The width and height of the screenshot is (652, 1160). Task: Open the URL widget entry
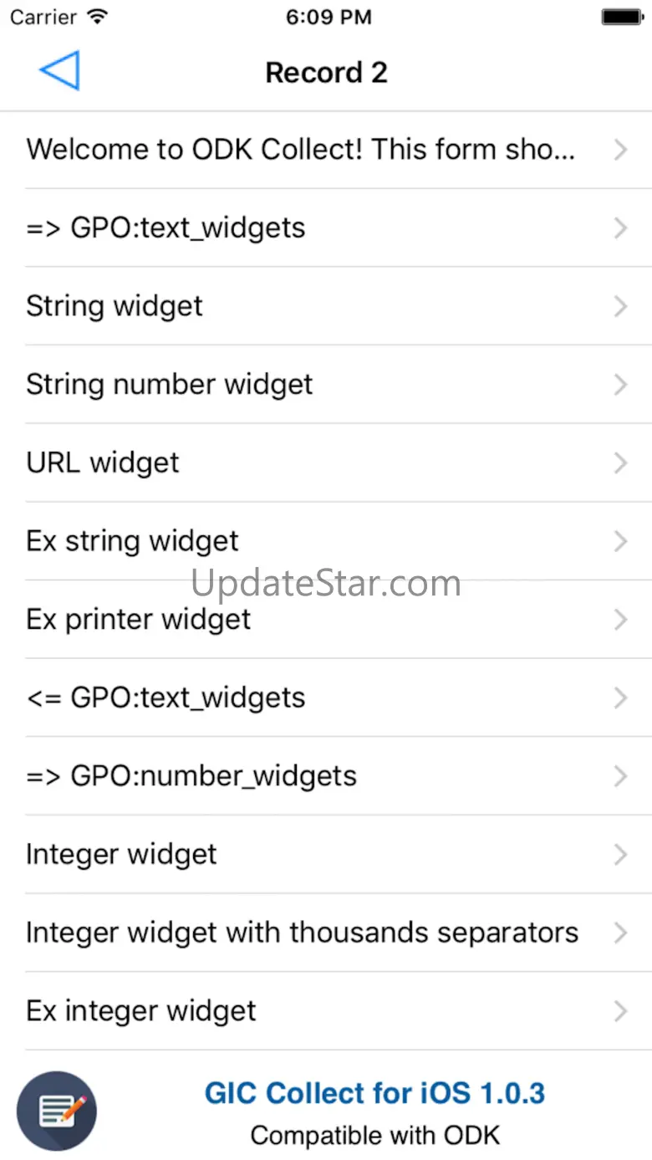click(103, 463)
